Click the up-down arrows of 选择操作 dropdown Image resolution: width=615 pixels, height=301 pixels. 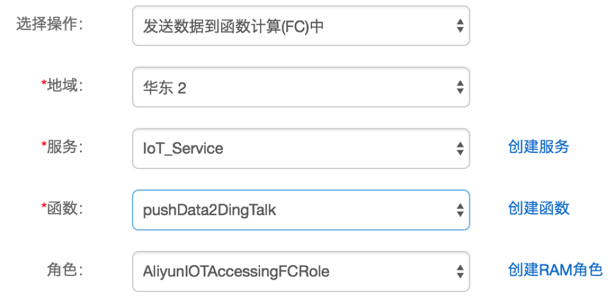click(x=460, y=26)
